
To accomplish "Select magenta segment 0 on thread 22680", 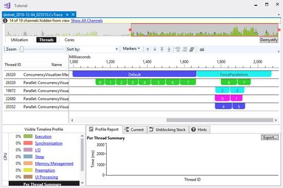I will [223, 98].
